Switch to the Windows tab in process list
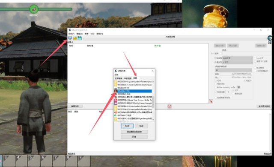Image resolution: width=274 pixels, height=167 pixels. (135, 78)
